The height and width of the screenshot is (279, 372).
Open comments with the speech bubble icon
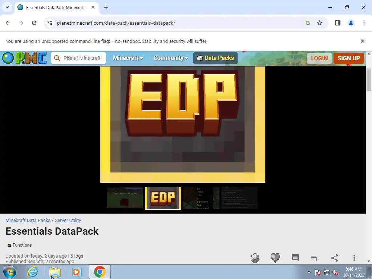coord(295,258)
